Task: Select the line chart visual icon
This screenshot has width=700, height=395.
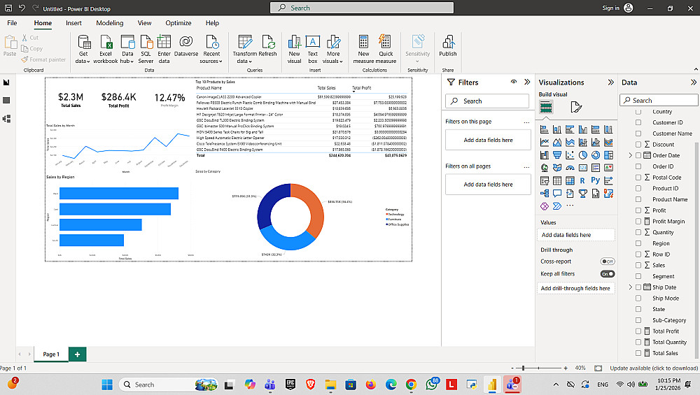Action: click(x=544, y=142)
